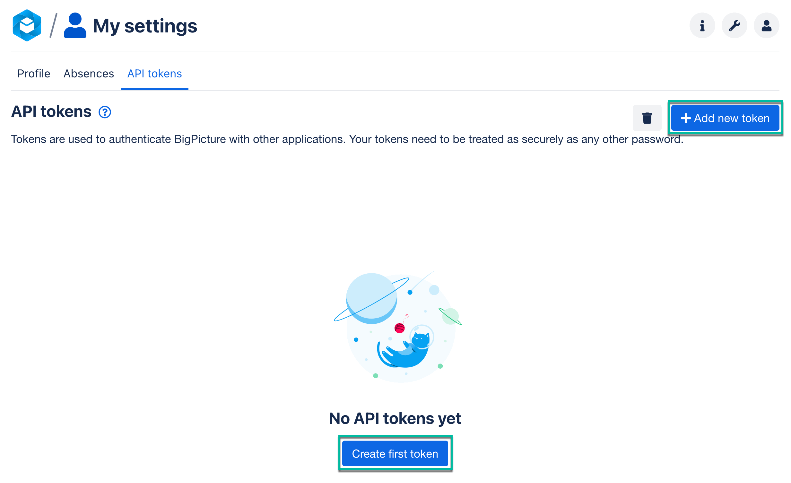Image resolution: width=791 pixels, height=483 pixels.
Task: Click the My settings page title
Action: click(x=145, y=26)
